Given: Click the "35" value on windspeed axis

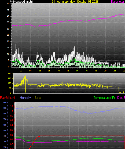Looking at the screenshot, I should point(8,23).
